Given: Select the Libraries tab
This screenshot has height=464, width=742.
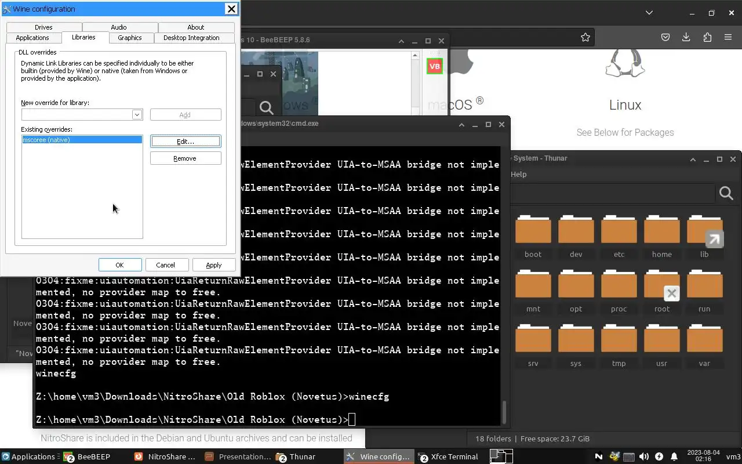Looking at the screenshot, I should point(83,37).
